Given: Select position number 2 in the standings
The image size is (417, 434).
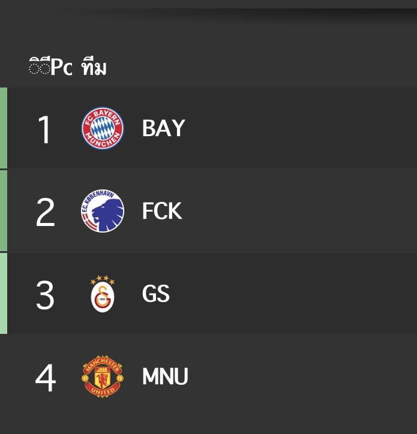Looking at the screenshot, I should click(x=46, y=212).
